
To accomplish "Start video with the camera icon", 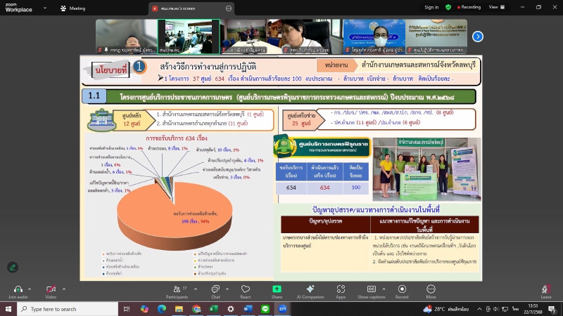I will click(x=51, y=289).
